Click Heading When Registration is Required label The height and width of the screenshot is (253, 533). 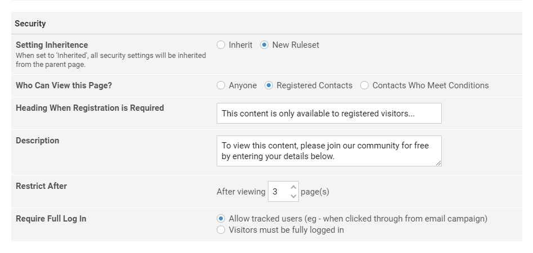tap(89, 108)
